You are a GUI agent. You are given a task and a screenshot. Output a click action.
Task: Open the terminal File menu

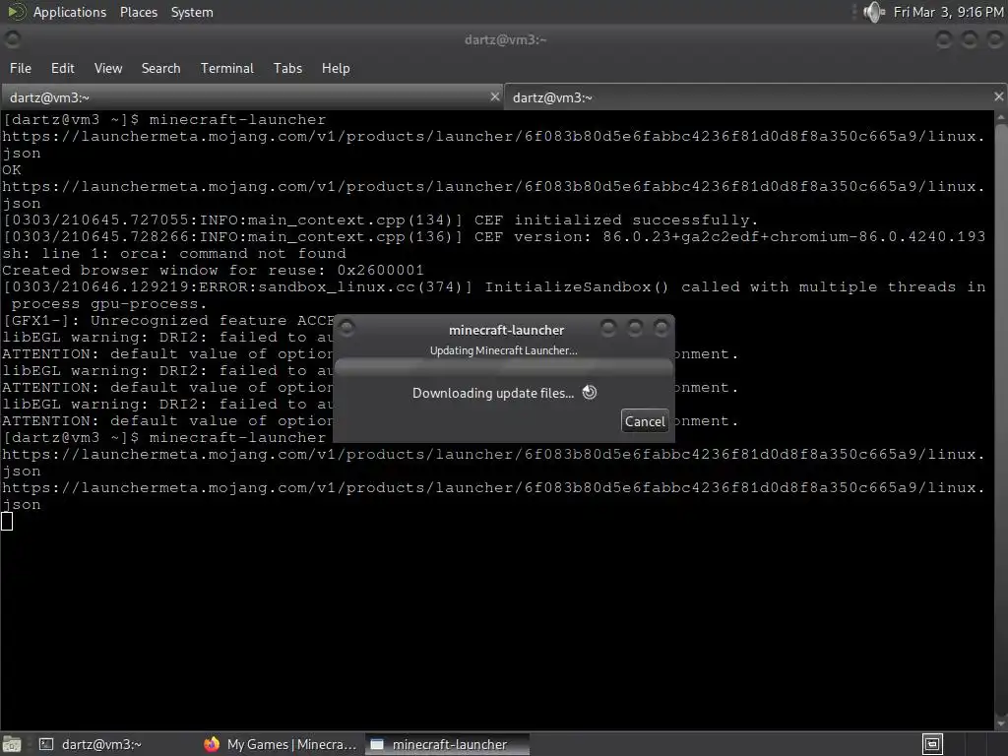(21, 68)
